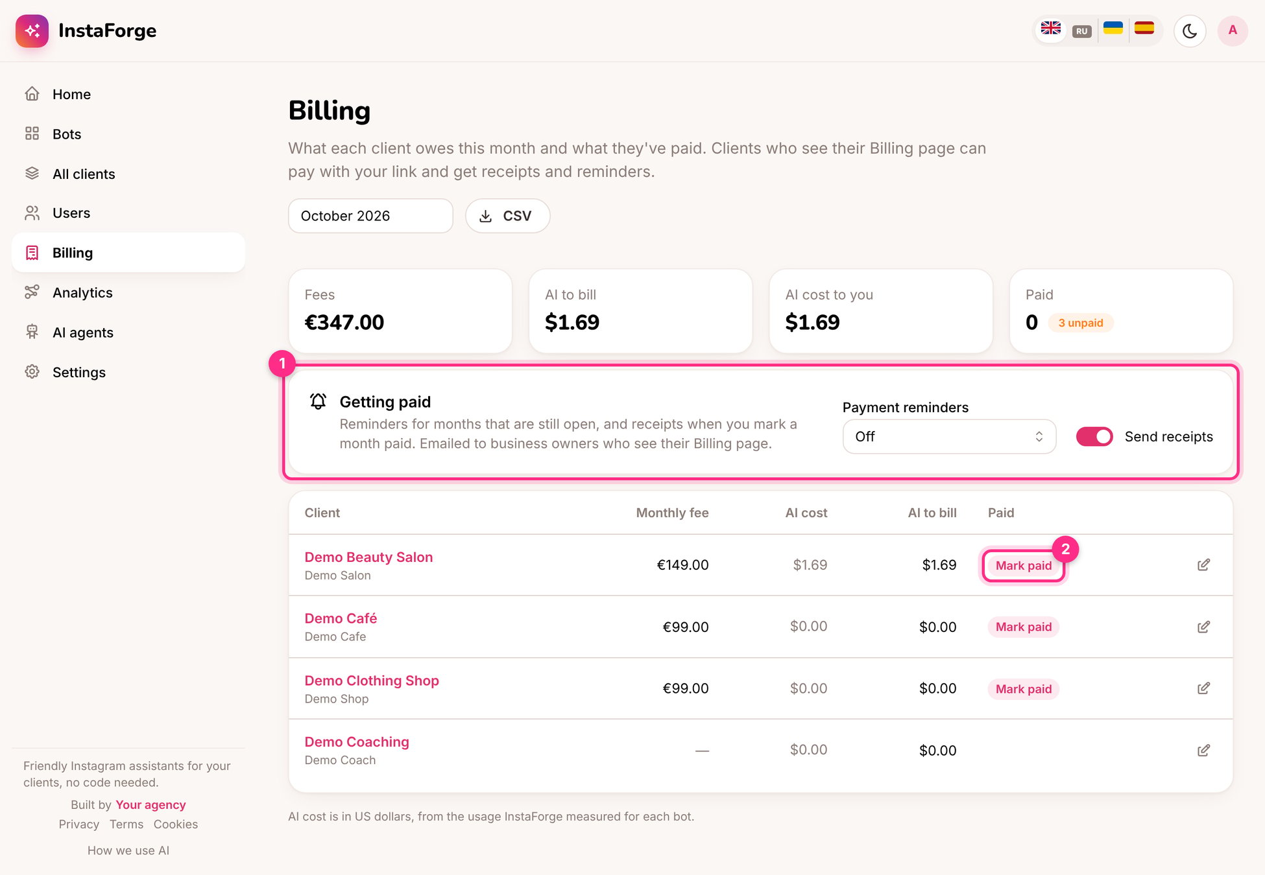Switch language to RU
Screen dimensions: 1265x875
[1081, 30]
